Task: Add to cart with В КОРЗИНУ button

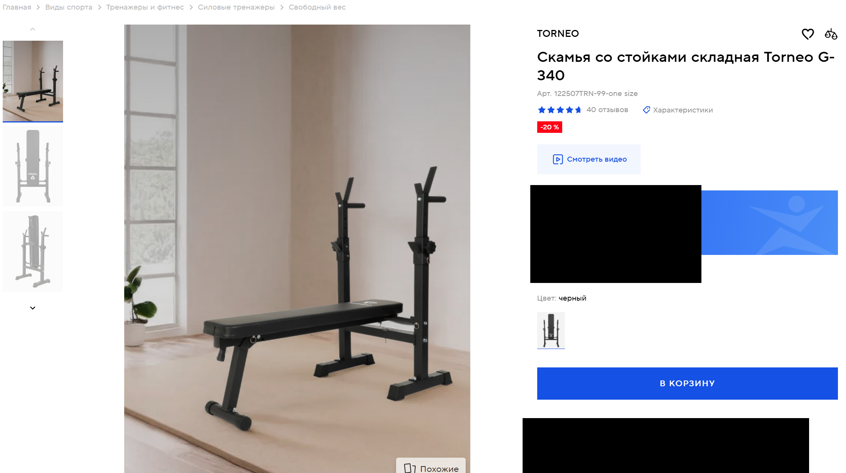Action: coord(687,384)
